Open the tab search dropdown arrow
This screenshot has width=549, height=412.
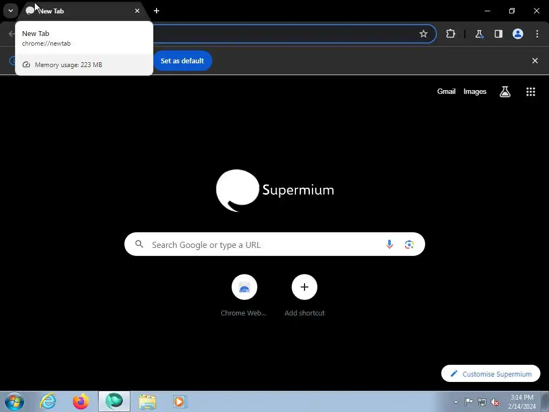point(11,11)
